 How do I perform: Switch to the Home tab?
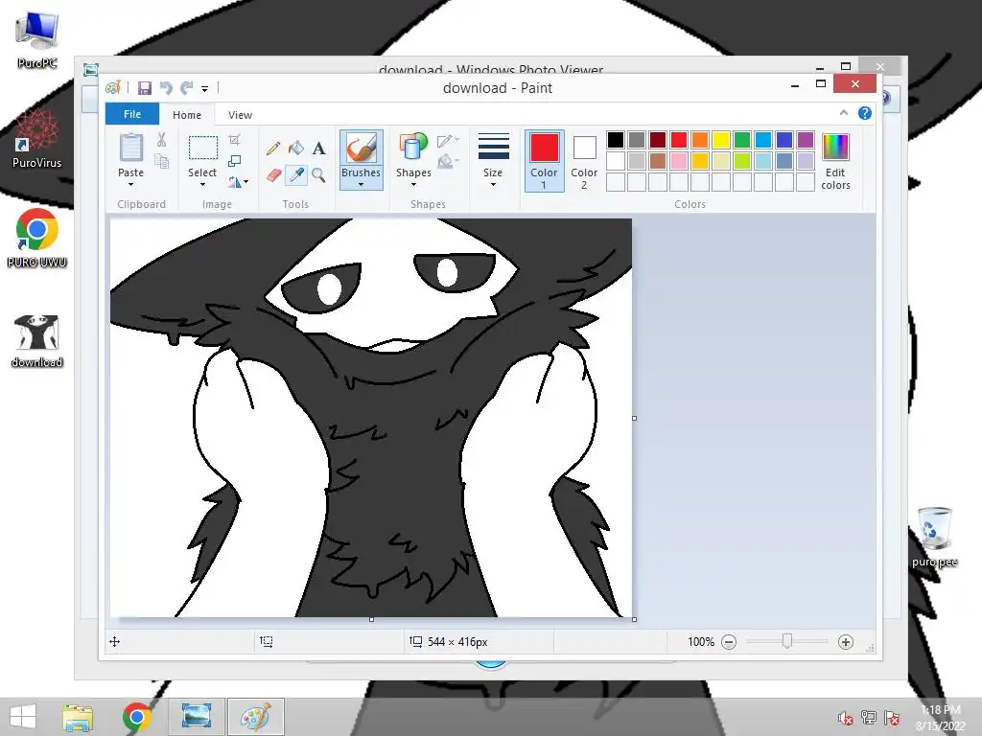[x=187, y=115]
